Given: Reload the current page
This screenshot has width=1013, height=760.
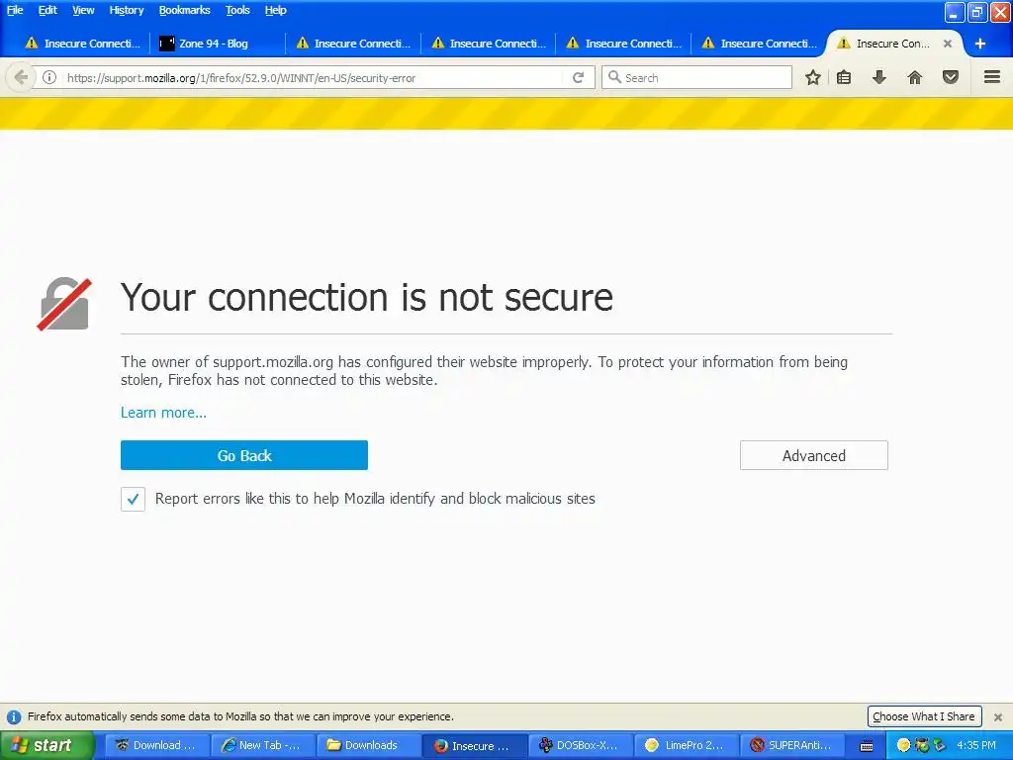Looking at the screenshot, I should pos(578,77).
